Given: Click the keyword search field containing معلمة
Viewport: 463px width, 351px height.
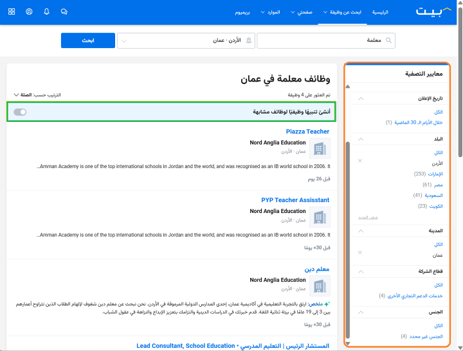Looking at the screenshot, I should click(x=326, y=40).
